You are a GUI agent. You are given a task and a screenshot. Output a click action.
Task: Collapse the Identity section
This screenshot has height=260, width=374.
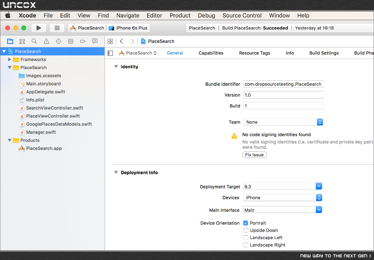tap(116, 67)
